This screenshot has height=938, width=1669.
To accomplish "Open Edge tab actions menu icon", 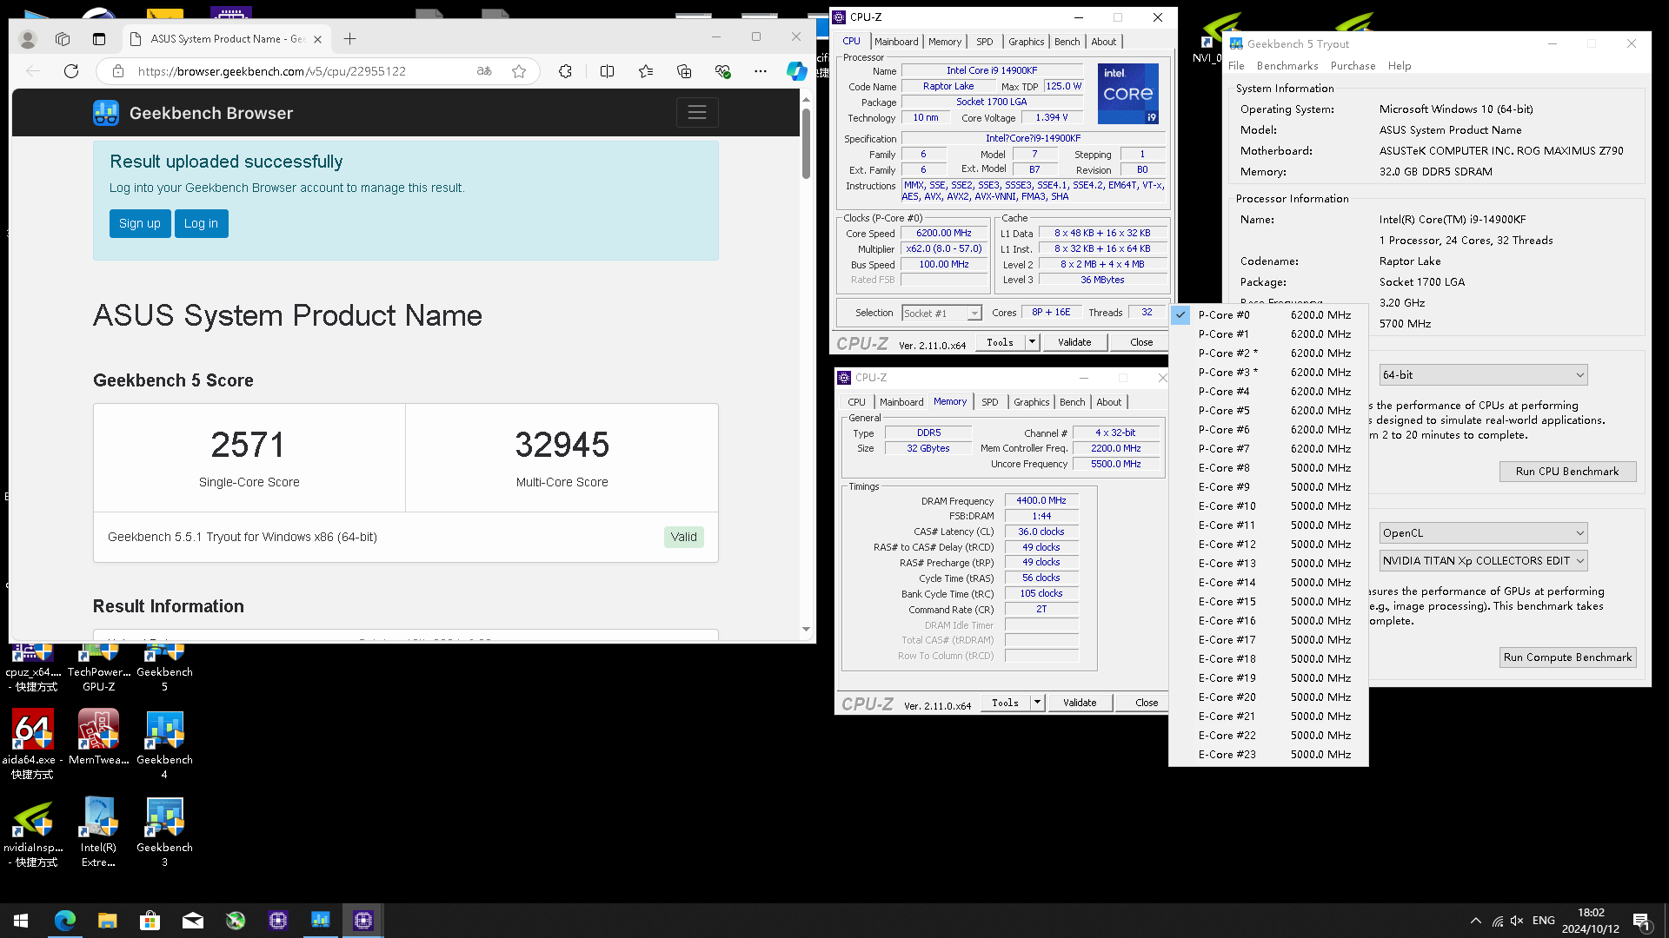I will coord(98,39).
